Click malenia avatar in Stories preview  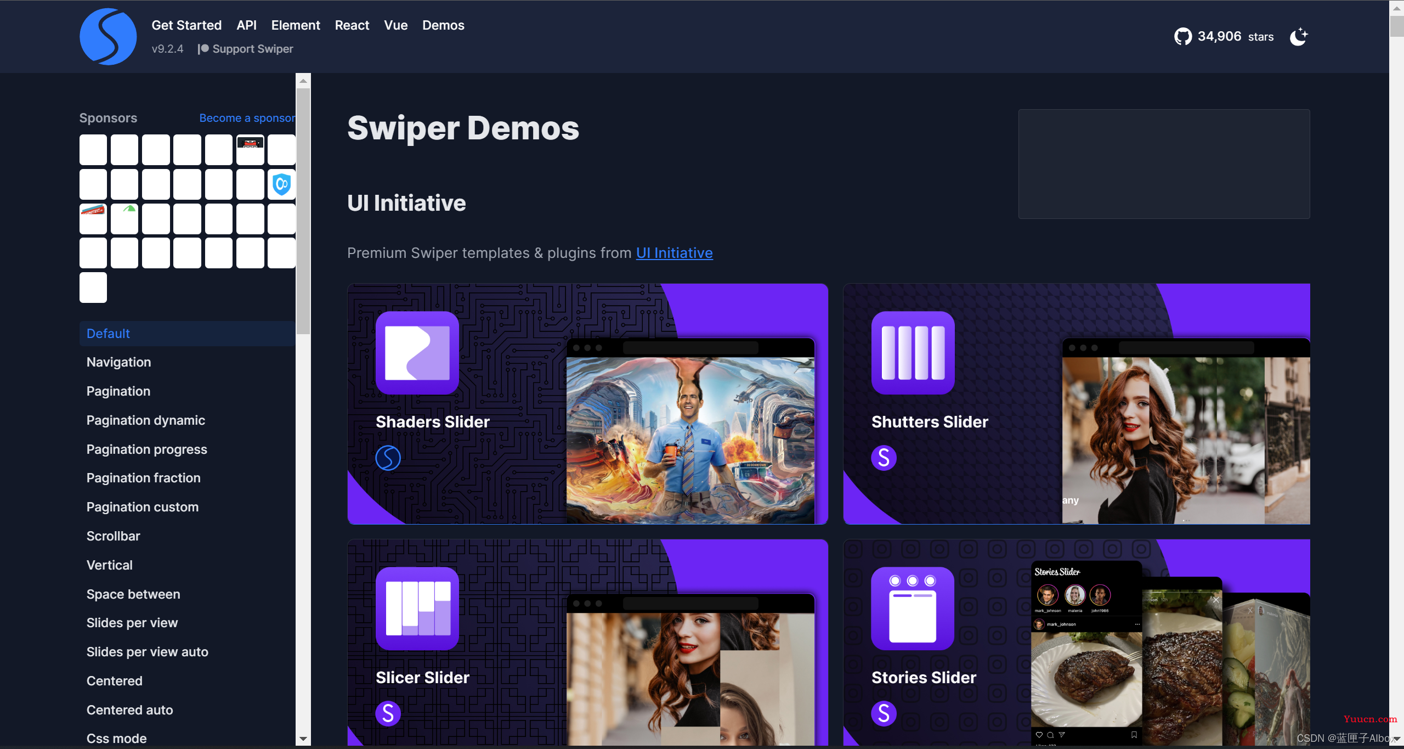pyautogui.click(x=1075, y=595)
